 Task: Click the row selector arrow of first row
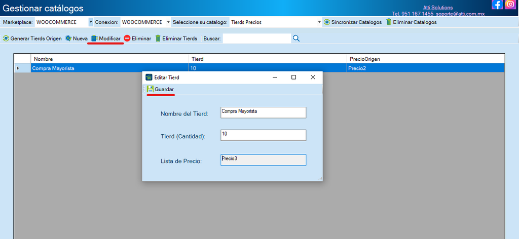pos(22,68)
